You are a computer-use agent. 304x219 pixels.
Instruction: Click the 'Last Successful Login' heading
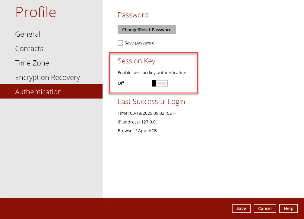point(151,102)
